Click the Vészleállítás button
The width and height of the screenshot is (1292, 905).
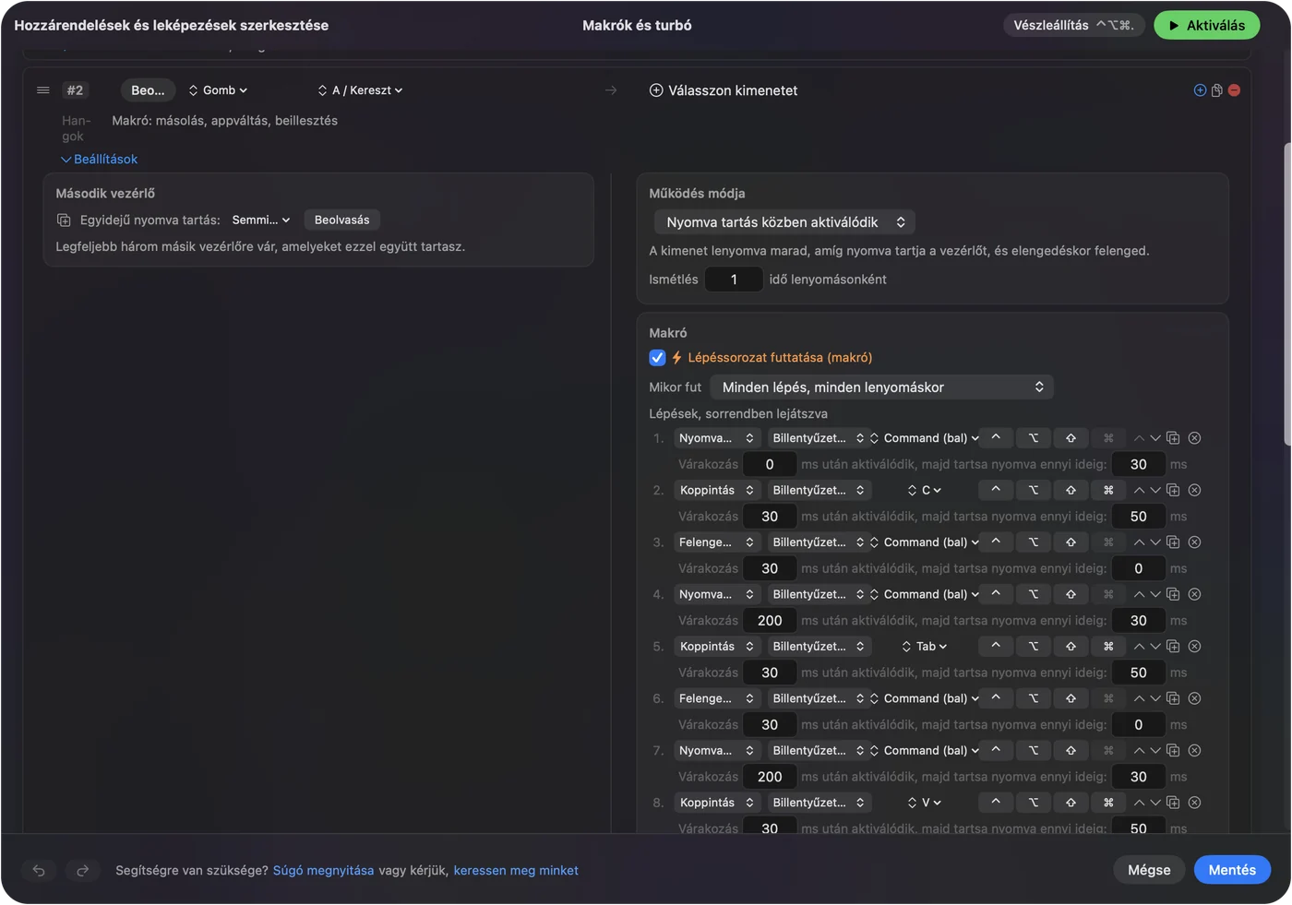[x=1073, y=26]
